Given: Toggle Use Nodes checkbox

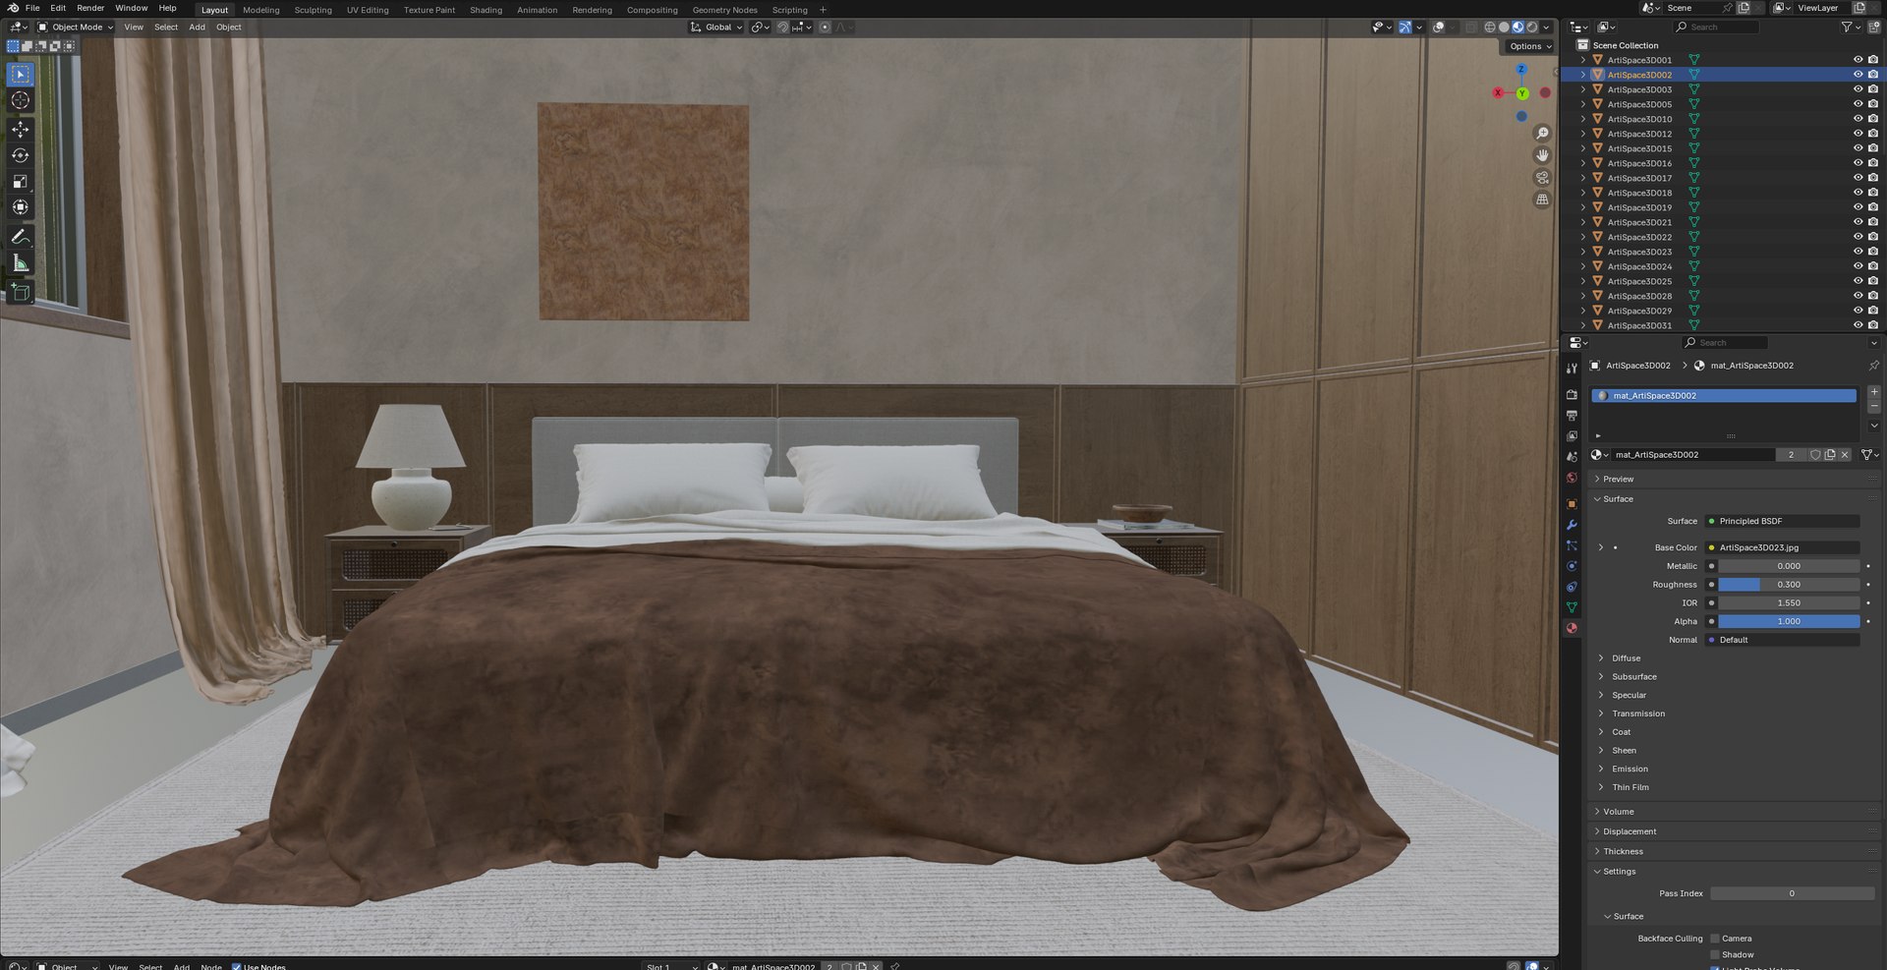Looking at the screenshot, I should [236, 966].
